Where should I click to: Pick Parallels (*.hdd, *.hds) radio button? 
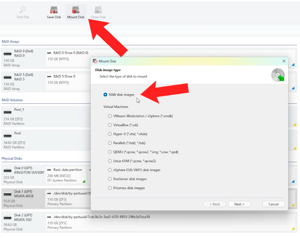110,143
